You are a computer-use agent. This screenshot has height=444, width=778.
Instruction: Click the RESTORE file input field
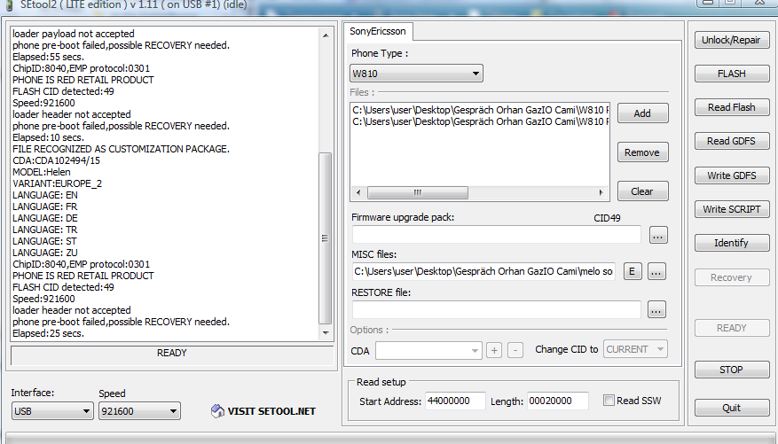click(496, 309)
